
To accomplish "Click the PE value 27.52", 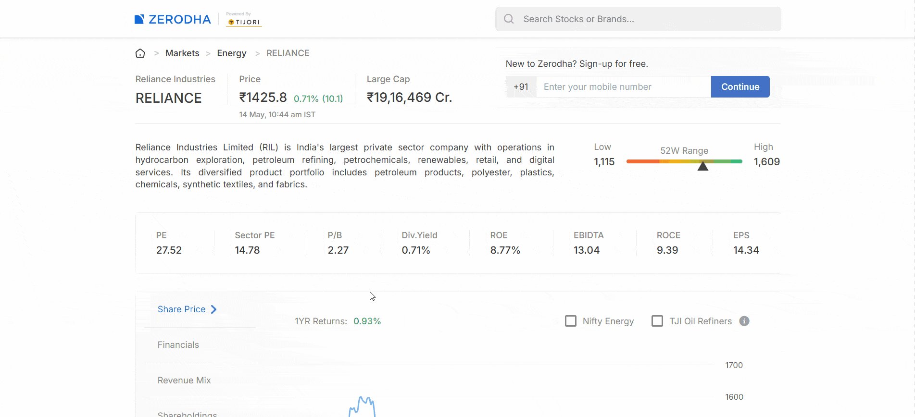I will 169,250.
